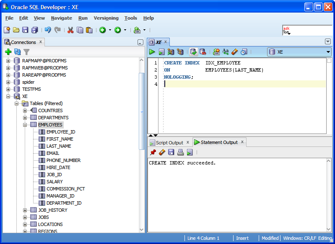Open the Navigate menu

point(62,18)
